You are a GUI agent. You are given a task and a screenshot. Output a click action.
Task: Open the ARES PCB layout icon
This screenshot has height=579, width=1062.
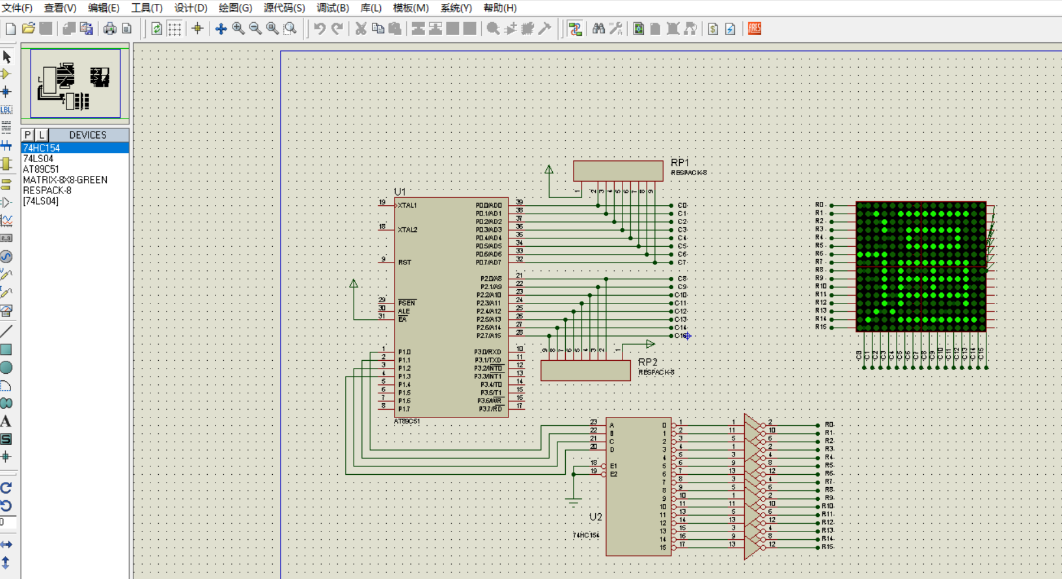(755, 29)
